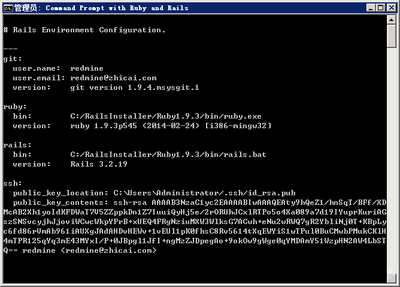Minimize the Command Prompt window
Viewport: 400px width, 287px height.
point(369,8)
